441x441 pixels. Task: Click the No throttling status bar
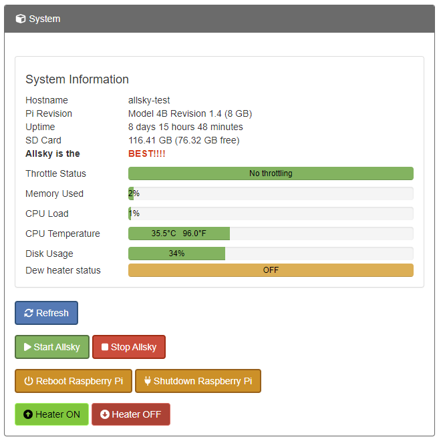[271, 173]
